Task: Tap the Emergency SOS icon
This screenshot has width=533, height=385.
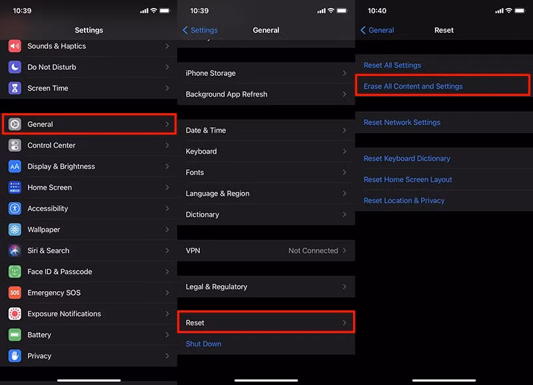Action: [15, 293]
